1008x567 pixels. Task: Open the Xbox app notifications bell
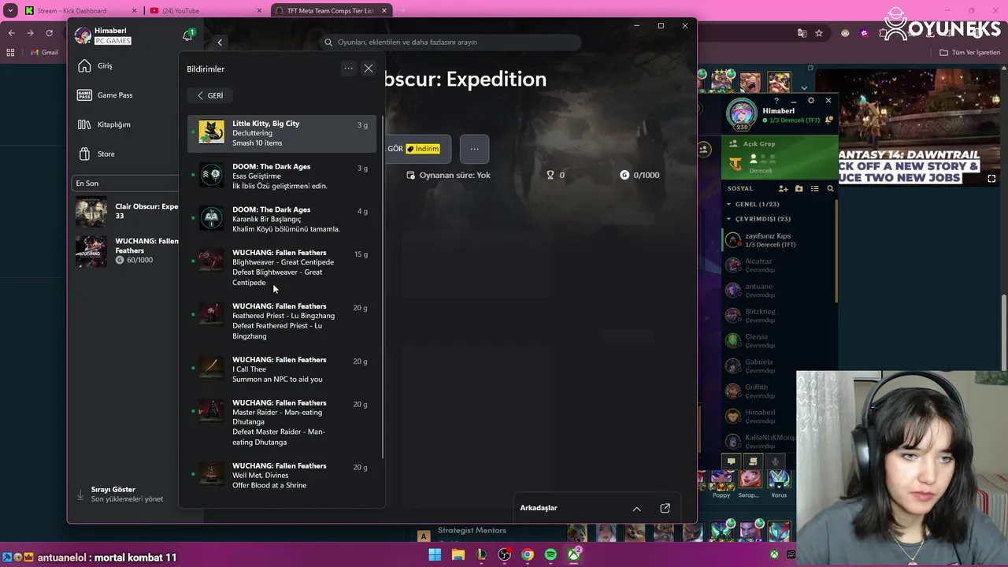pos(187,36)
